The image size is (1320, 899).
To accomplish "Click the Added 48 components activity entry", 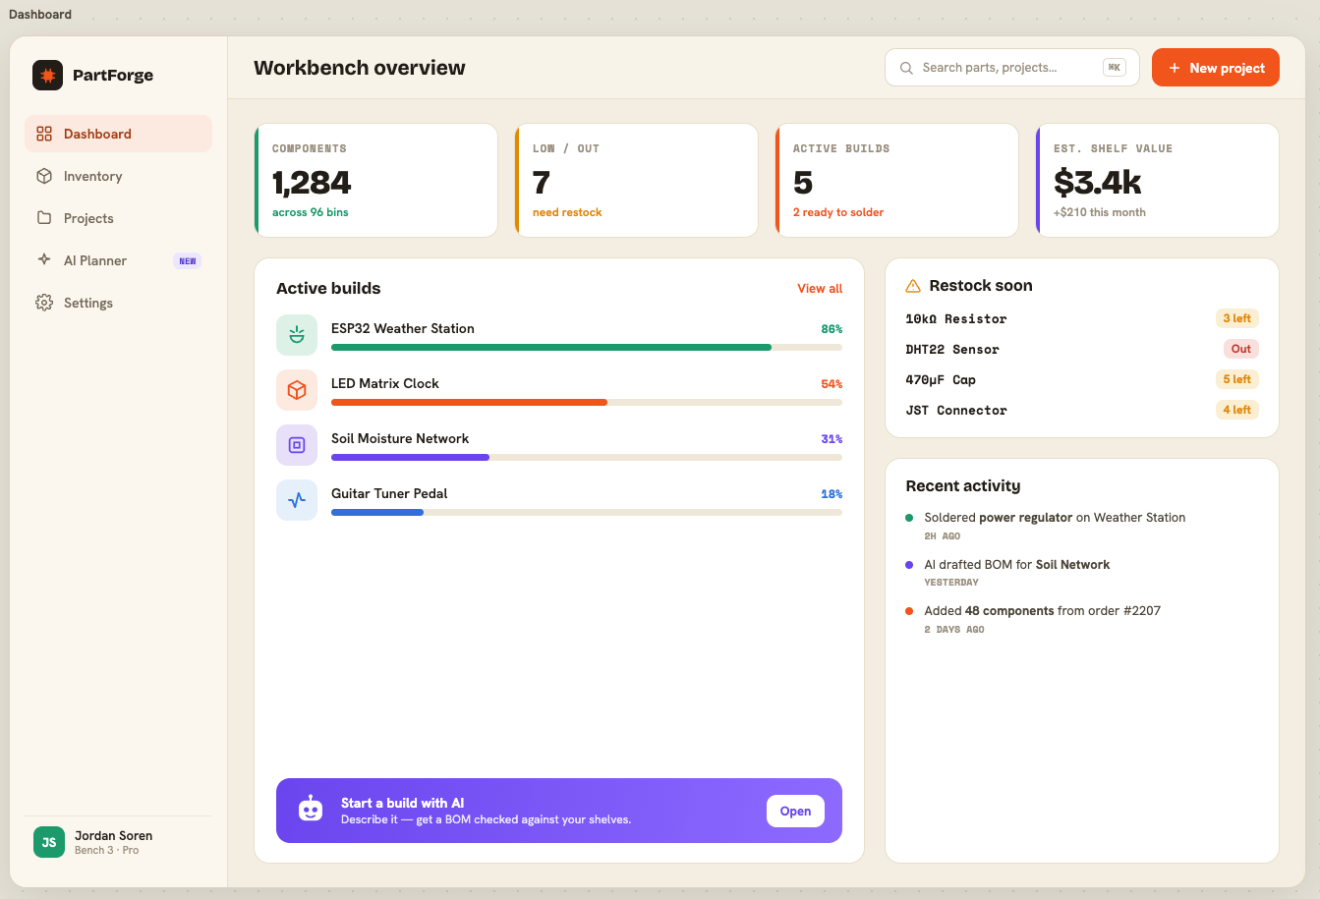I will (1082, 619).
